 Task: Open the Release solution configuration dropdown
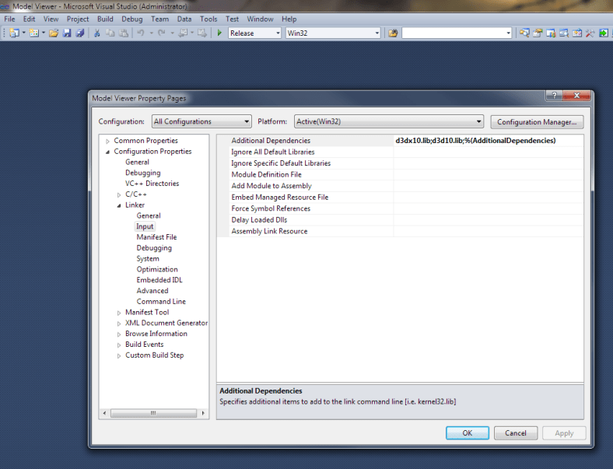pos(255,33)
